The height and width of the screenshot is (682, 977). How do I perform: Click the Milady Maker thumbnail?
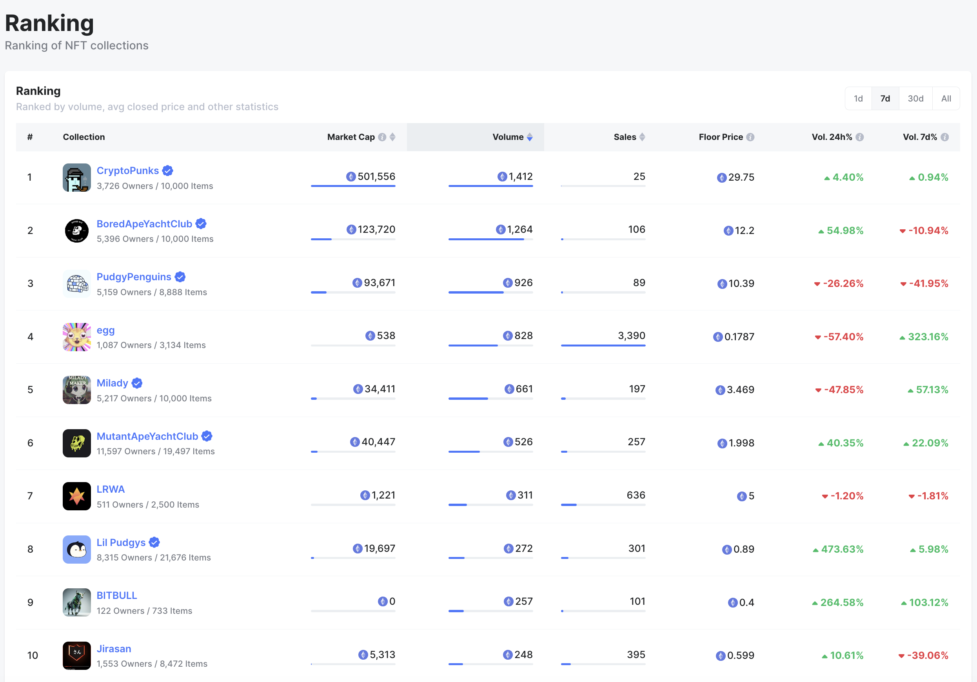[76, 390]
